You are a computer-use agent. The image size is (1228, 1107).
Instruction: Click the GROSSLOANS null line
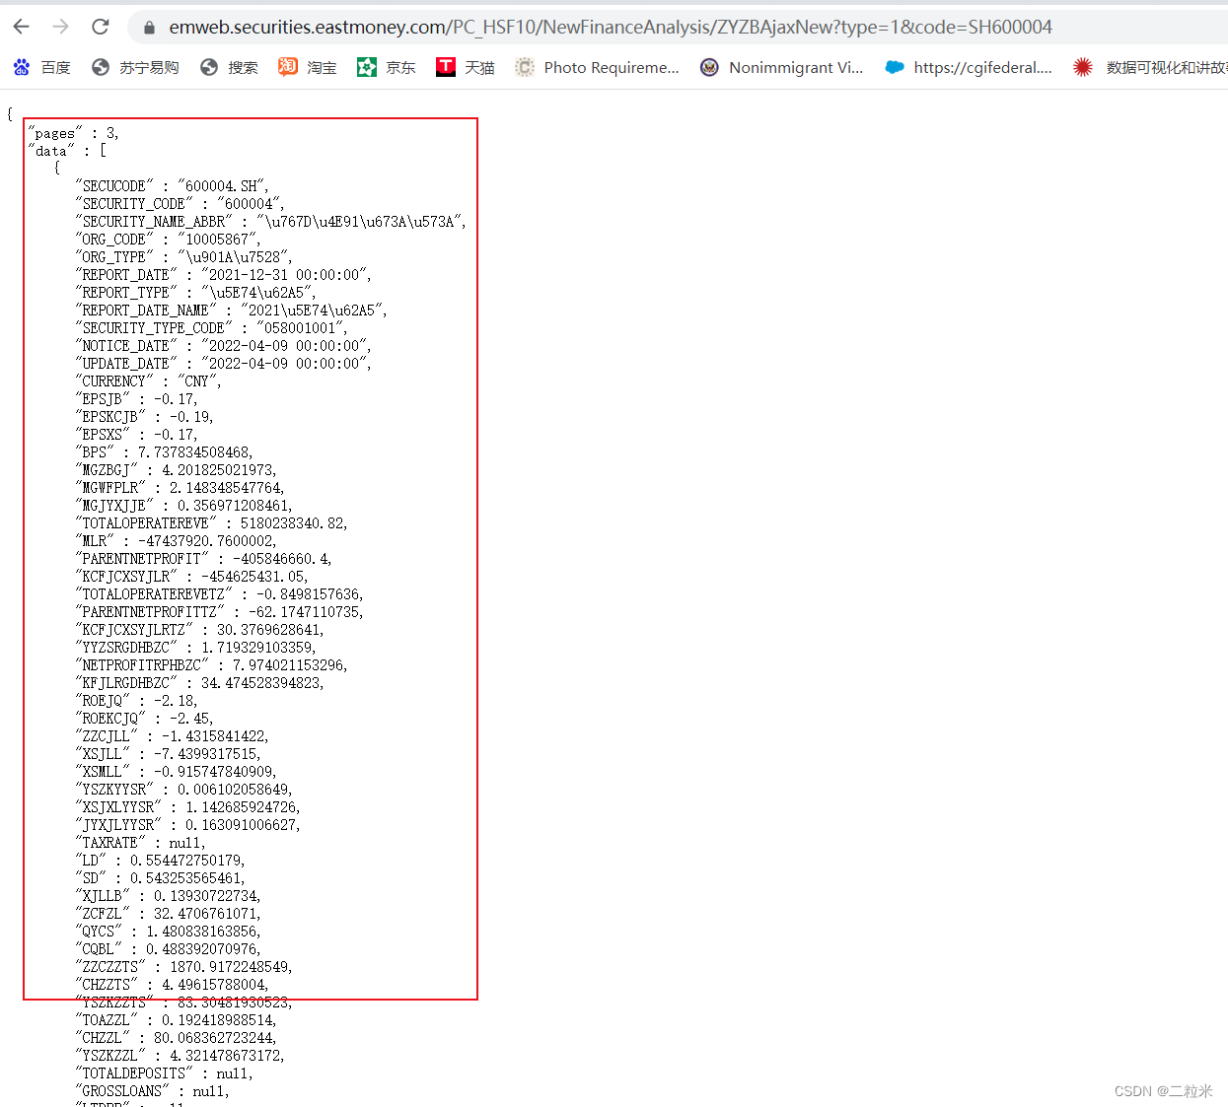pos(153,1091)
